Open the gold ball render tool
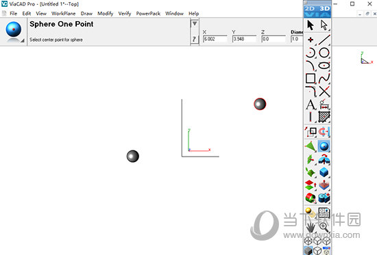The width and height of the screenshot is (377, 255). coord(311,213)
